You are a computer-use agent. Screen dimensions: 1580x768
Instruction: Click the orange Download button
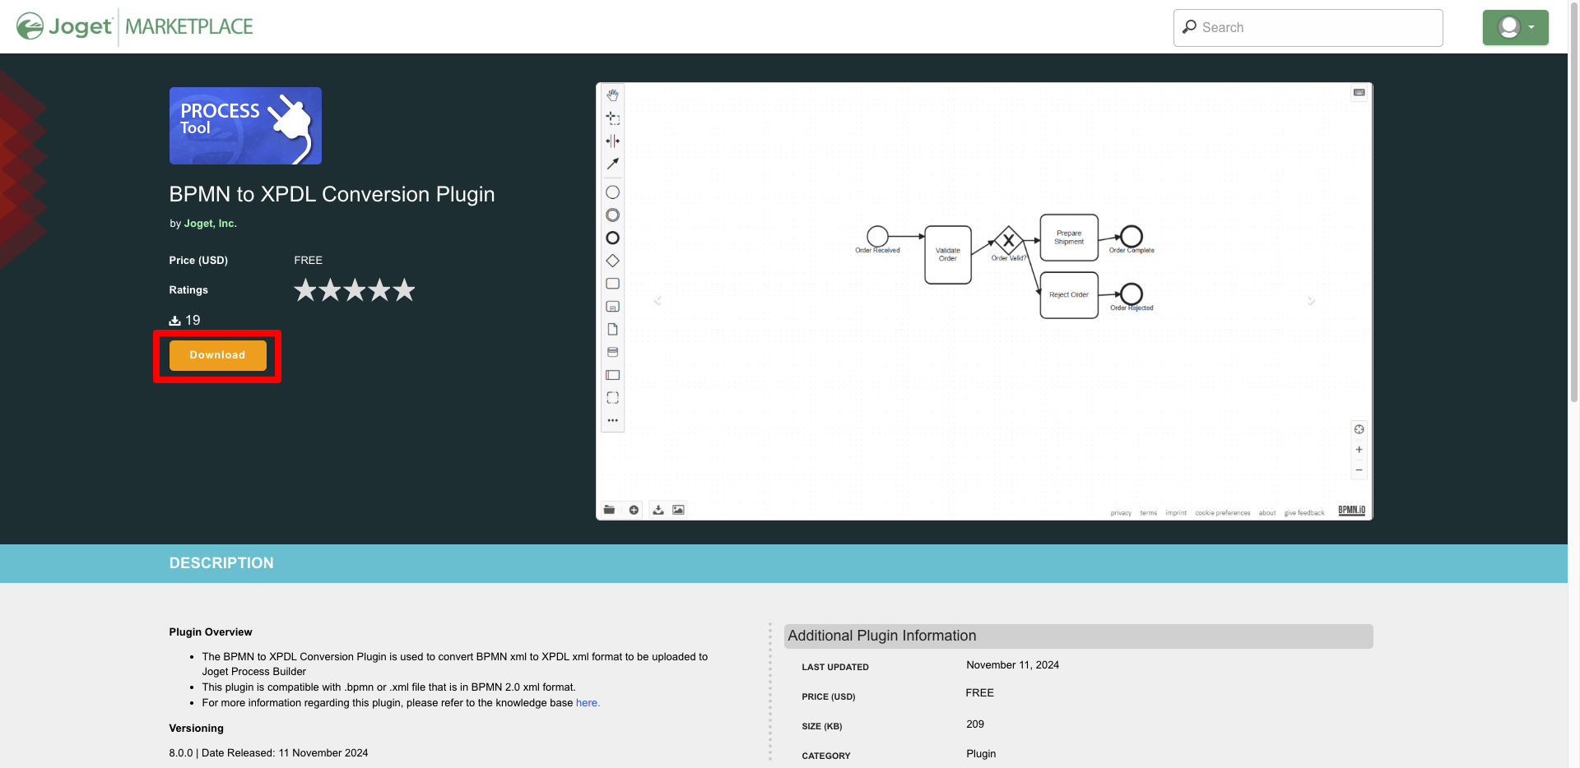pyautogui.click(x=217, y=355)
